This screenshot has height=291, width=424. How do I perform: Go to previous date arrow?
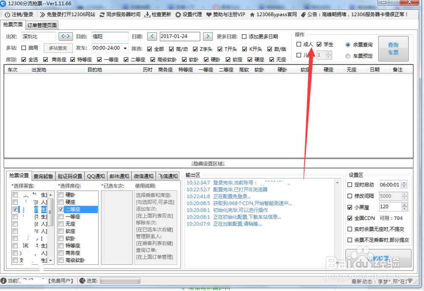coord(152,36)
